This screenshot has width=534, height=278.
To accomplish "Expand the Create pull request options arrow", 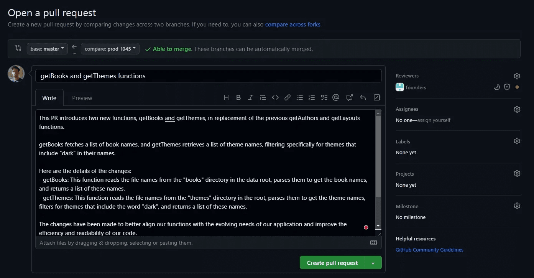I will click(373, 263).
